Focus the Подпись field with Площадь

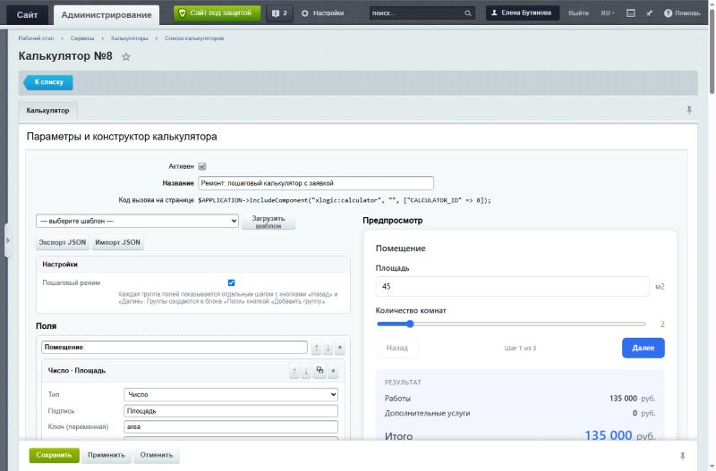click(231, 411)
